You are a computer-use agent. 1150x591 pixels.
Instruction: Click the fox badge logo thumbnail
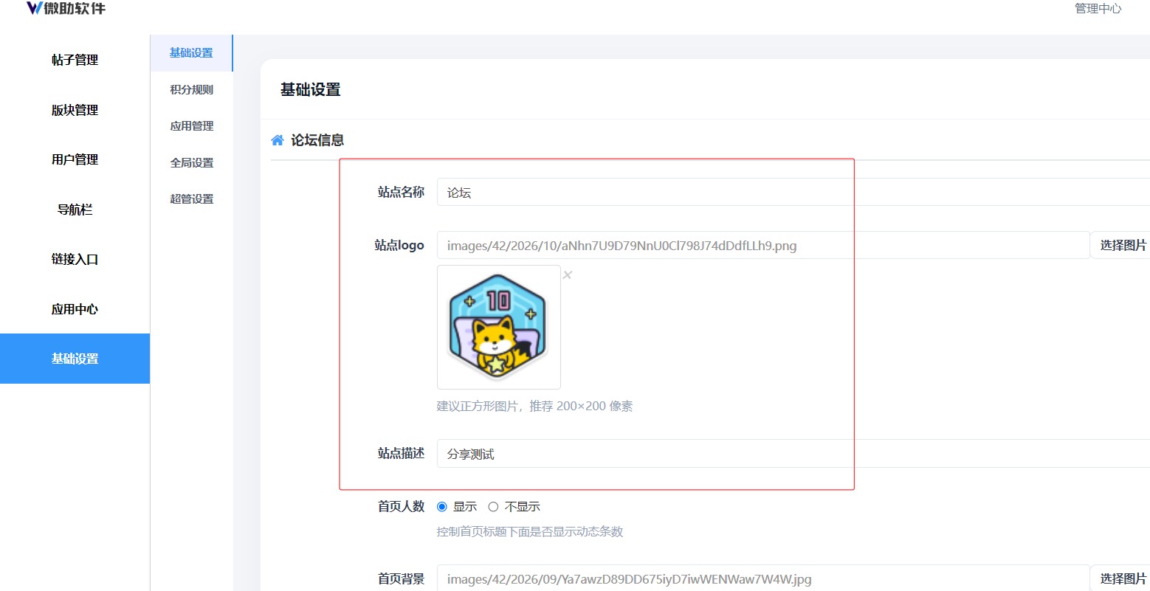pyautogui.click(x=499, y=327)
